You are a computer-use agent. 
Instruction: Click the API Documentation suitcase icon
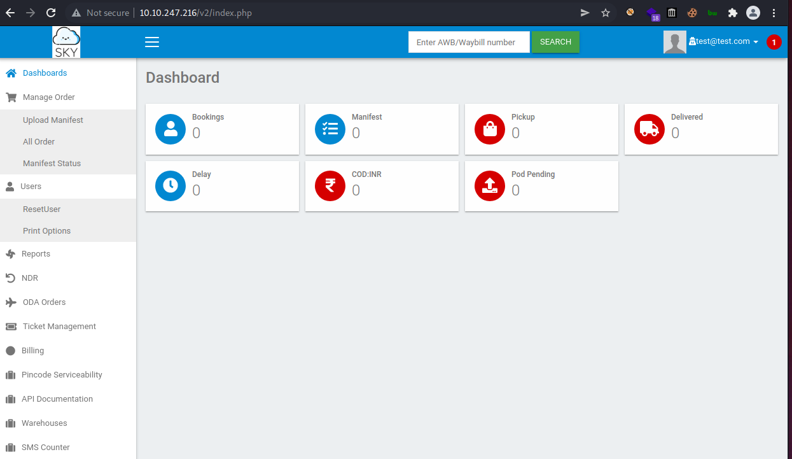coord(10,399)
